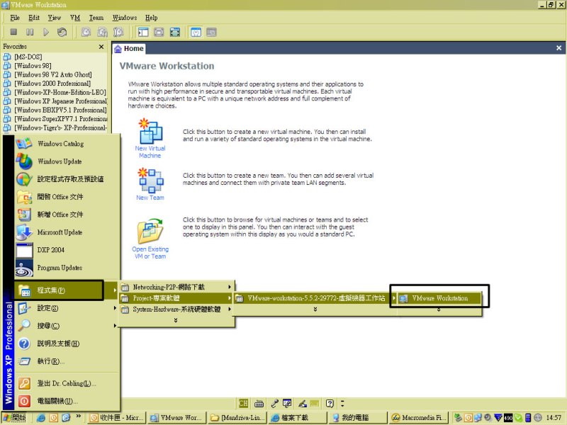567x425 pixels.
Task: Expand Project-專案軟體 submenu
Action: click(176, 298)
